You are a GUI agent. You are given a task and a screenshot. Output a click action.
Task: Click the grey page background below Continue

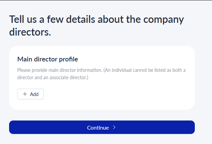point(102,139)
